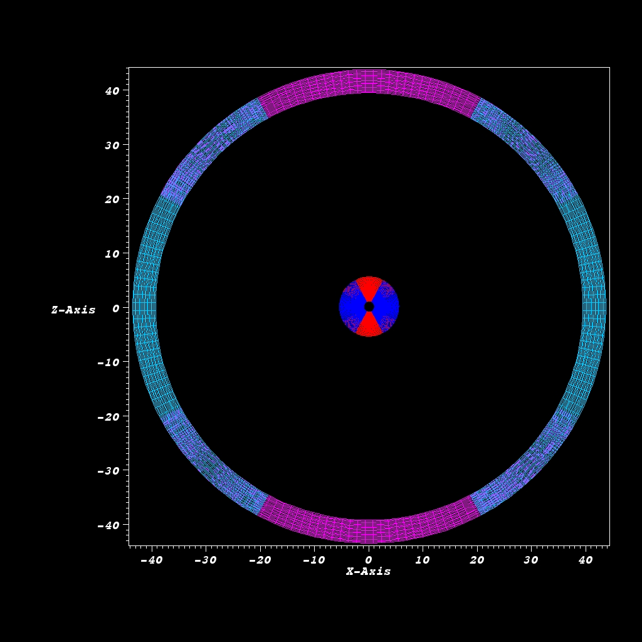642x642 pixels.
Task: Click the -40 tick label on X-axis
Action: [150, 560]
